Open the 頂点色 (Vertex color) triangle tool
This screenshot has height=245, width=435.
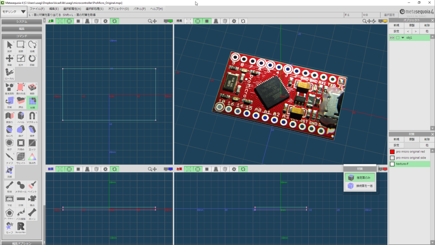(32, 158)
